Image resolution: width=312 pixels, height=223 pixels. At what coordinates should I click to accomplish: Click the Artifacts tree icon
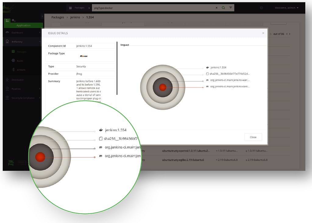pos(13,70)
